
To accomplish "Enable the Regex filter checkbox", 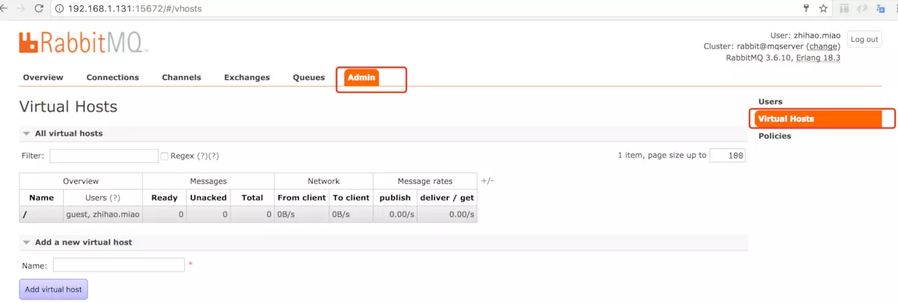I will click(x=165, y=156).
